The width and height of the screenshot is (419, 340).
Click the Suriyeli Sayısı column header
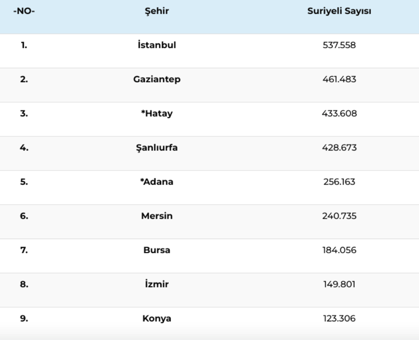339,11
